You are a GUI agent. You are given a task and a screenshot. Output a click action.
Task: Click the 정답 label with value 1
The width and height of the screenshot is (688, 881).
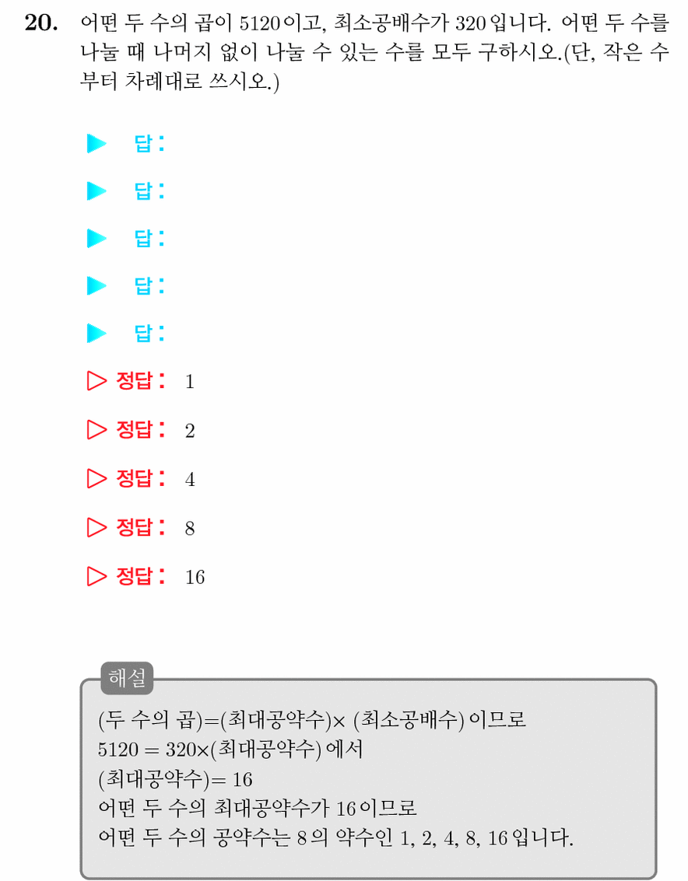tap(141, 381)
